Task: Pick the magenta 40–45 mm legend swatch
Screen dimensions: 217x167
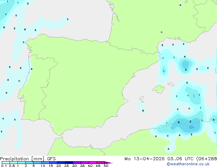Action: click(x=93, y=163)
